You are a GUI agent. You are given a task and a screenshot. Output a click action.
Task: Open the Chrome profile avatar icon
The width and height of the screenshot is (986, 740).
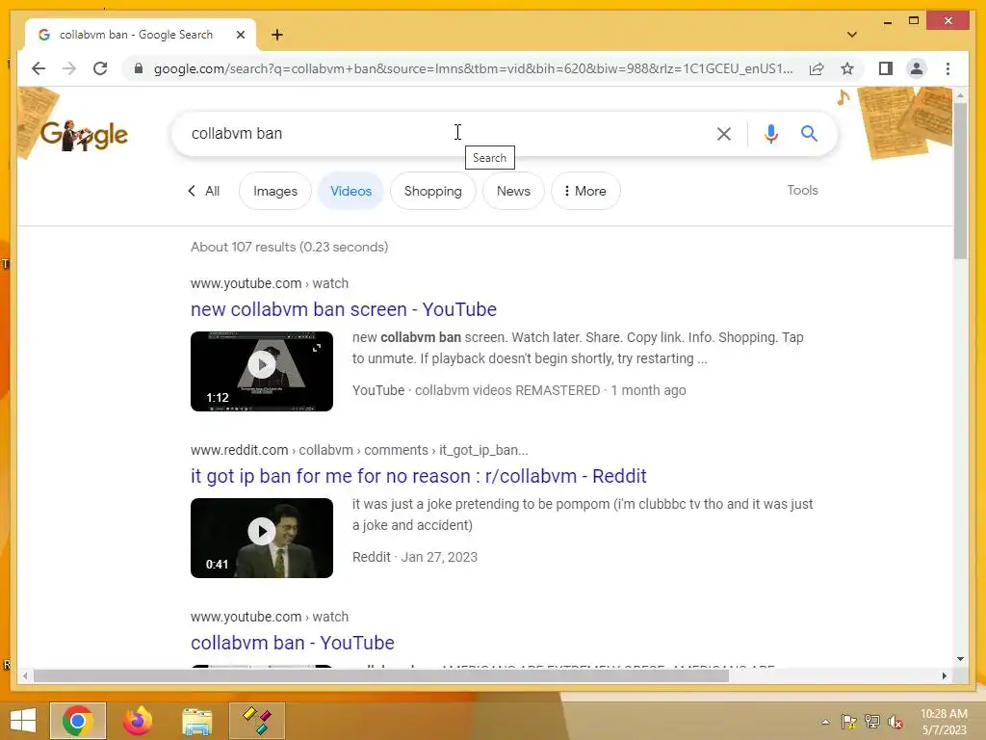coord(917,68)
